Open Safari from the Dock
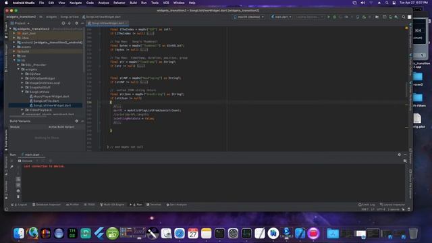 coord(180,233)
